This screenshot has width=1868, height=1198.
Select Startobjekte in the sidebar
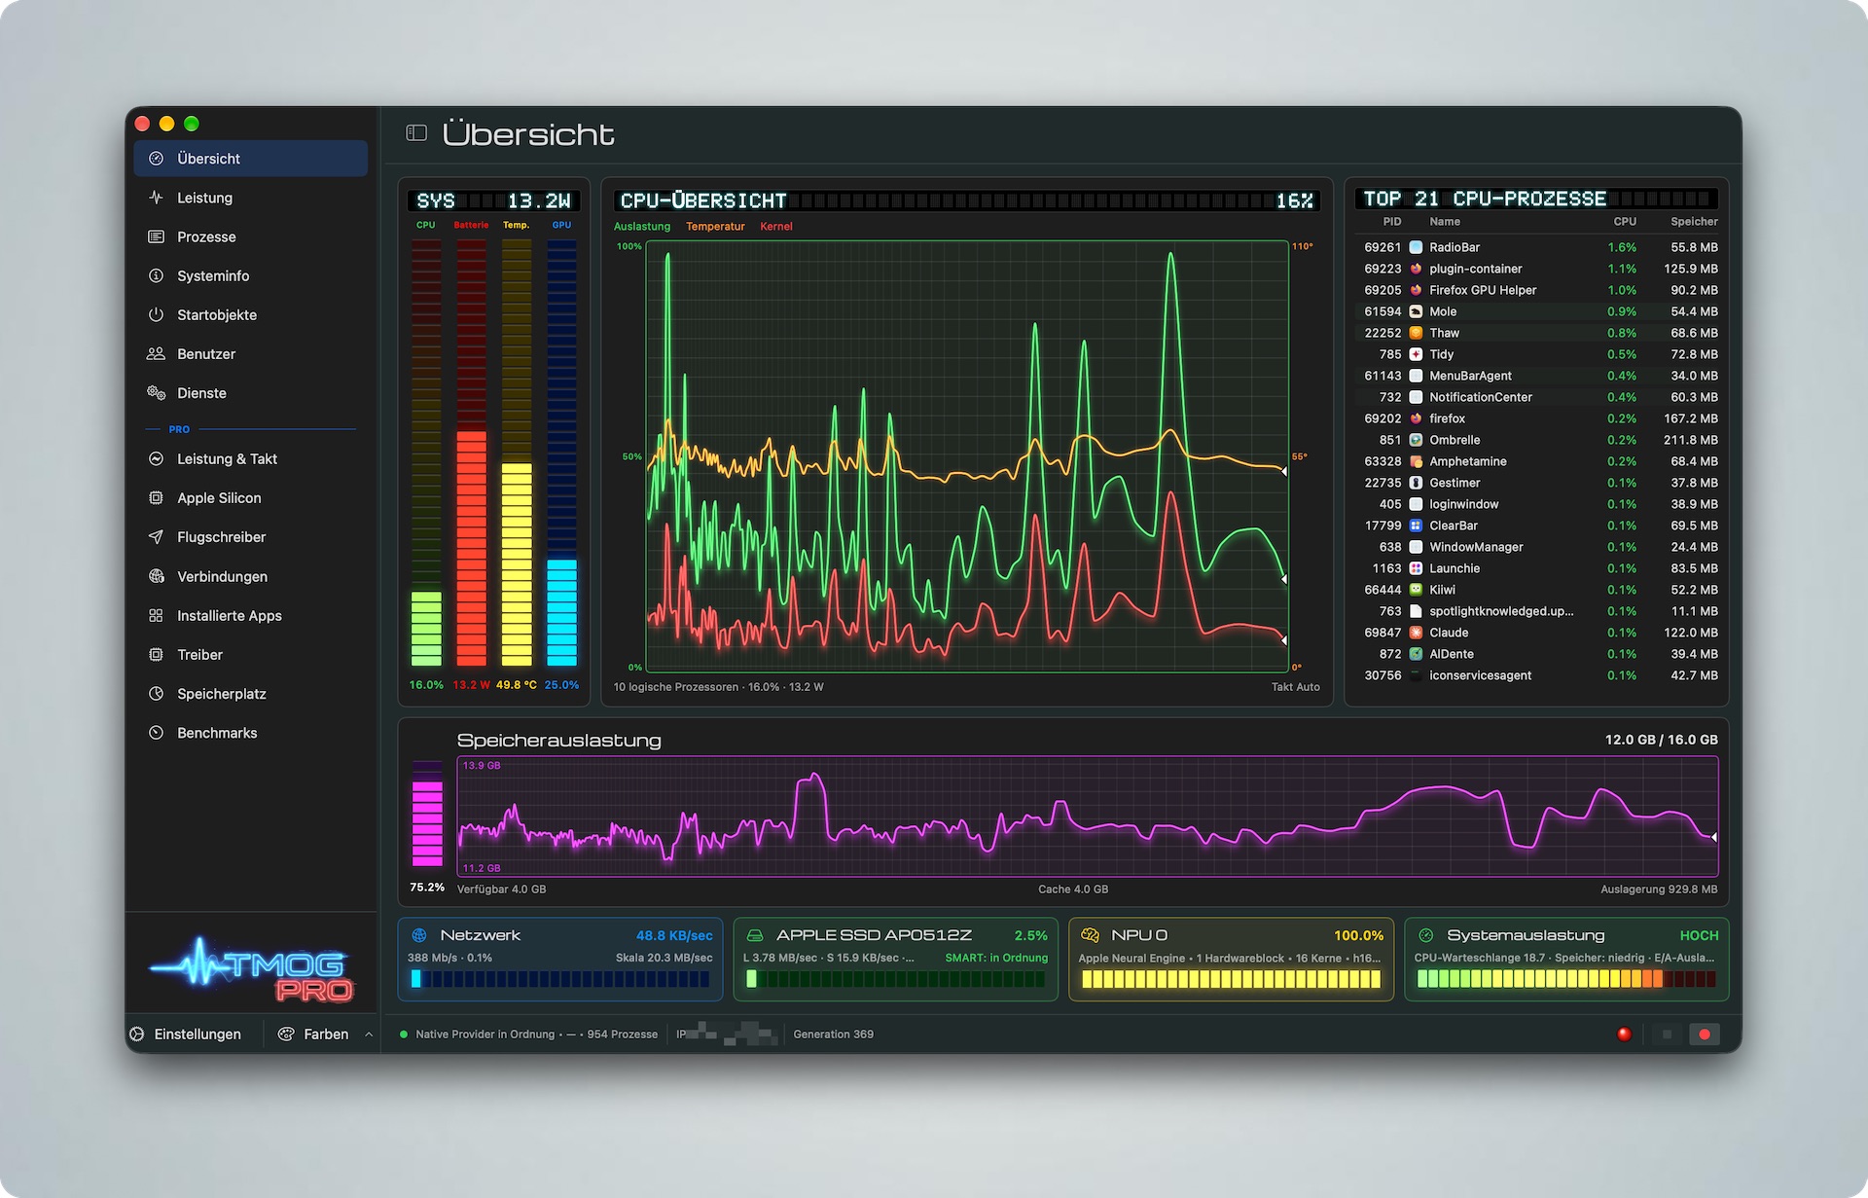250,314
